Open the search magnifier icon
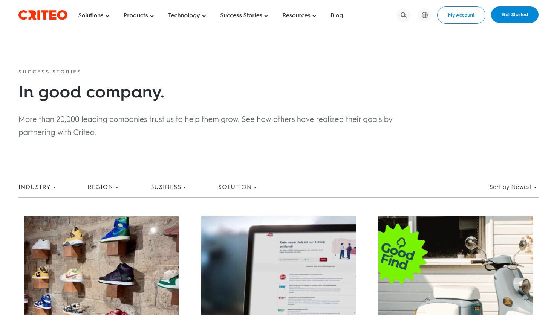 click(404, 15)
